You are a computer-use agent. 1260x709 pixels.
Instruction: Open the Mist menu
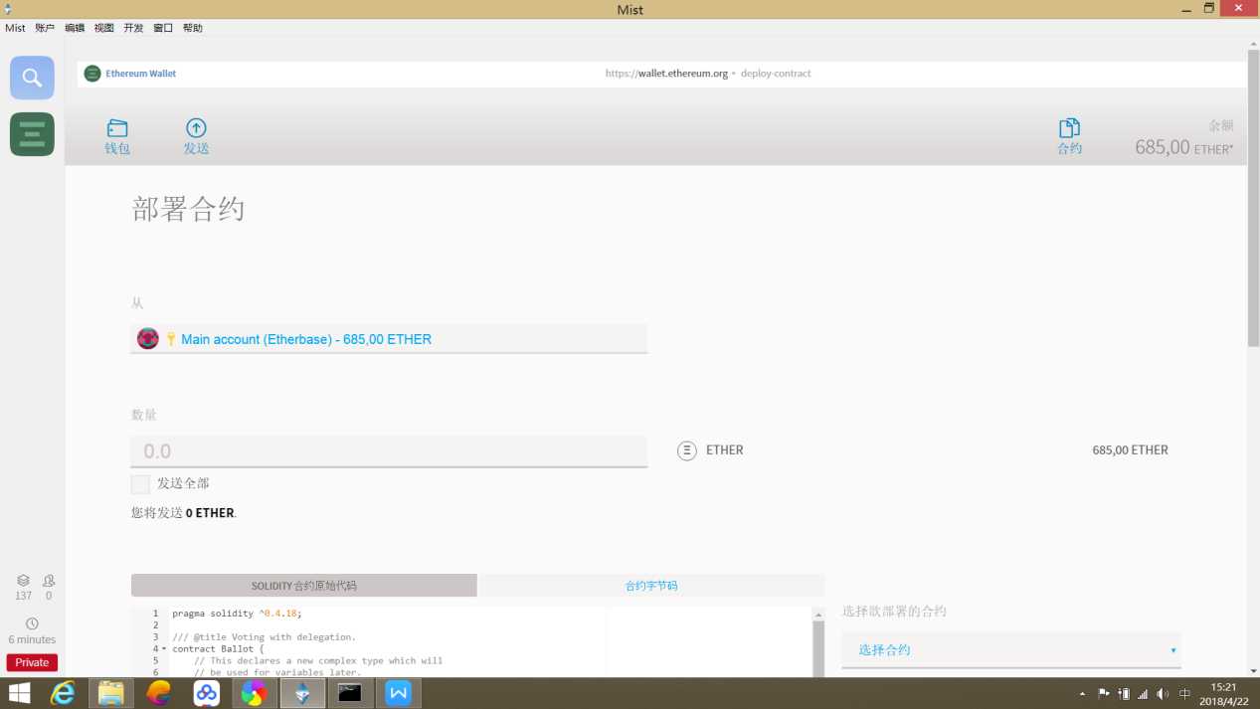pos(15,28)
